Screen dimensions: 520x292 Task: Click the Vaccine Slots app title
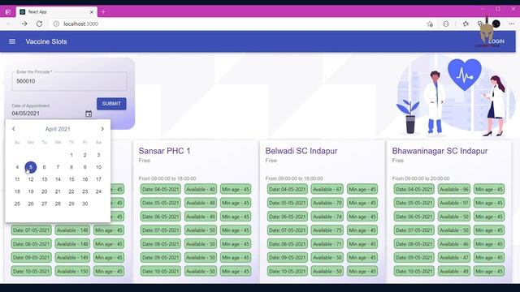click(x=46, y=41)
